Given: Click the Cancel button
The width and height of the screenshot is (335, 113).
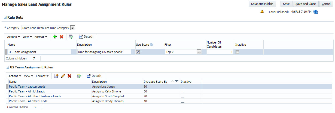Looking at the screenshot, I should click(x=326, y=4).
